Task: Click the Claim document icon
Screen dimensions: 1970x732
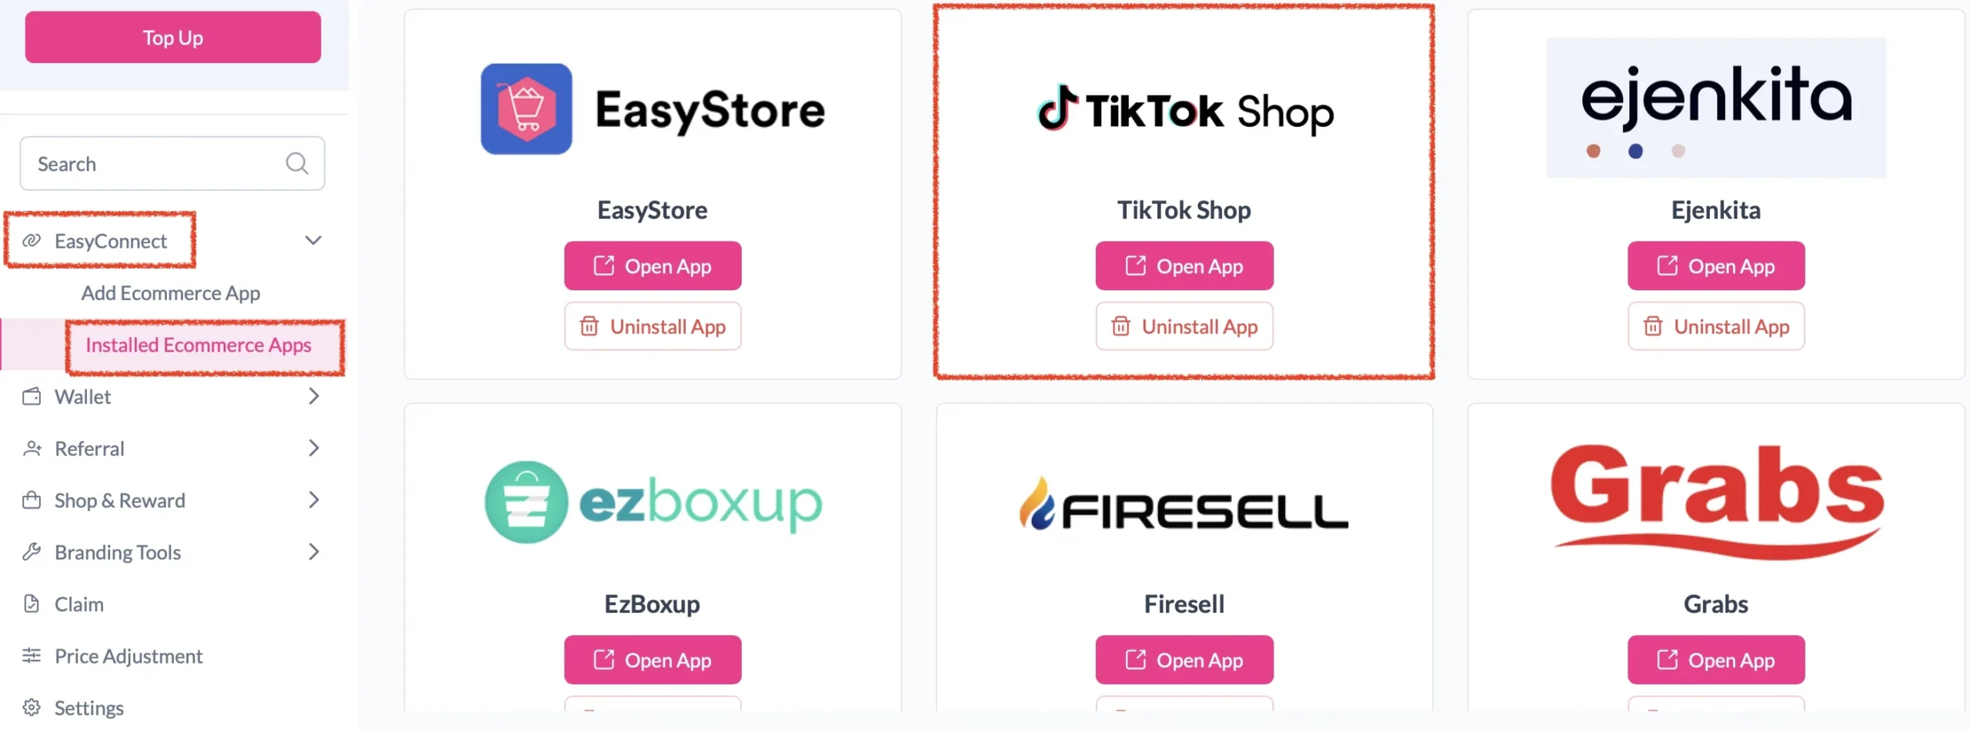Action: click(x=32, y=604)
